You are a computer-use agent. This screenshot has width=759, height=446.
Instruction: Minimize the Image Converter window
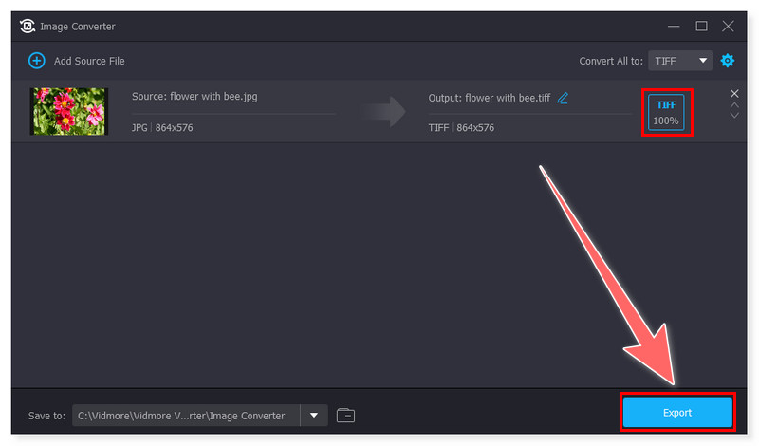[x=675, y=26]
